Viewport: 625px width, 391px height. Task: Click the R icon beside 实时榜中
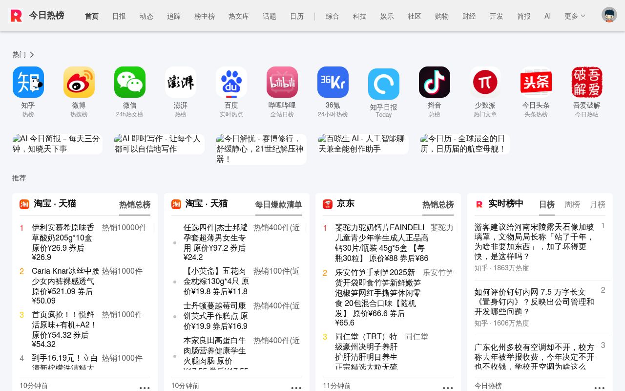point(479,204)
